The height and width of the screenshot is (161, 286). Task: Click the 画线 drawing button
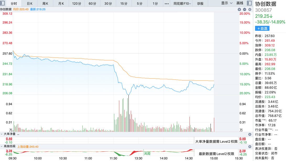point(240,3)
